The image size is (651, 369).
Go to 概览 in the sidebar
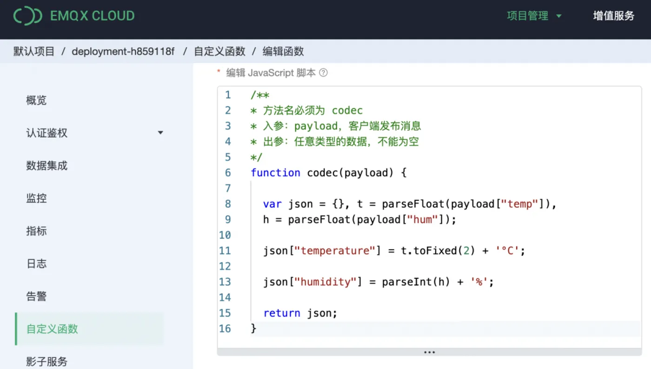click(36, 100)
